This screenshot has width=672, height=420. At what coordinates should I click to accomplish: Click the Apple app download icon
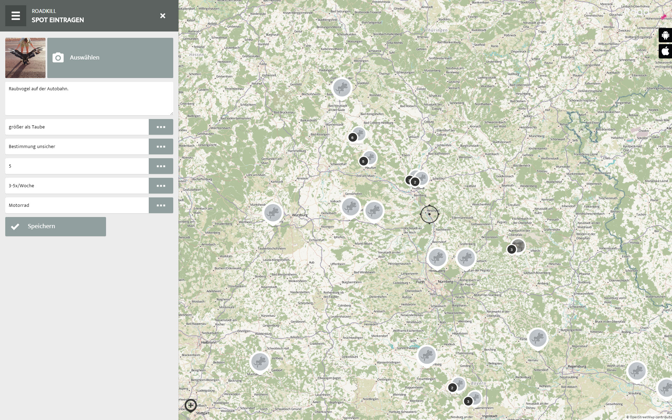click(x=665, y=51)
